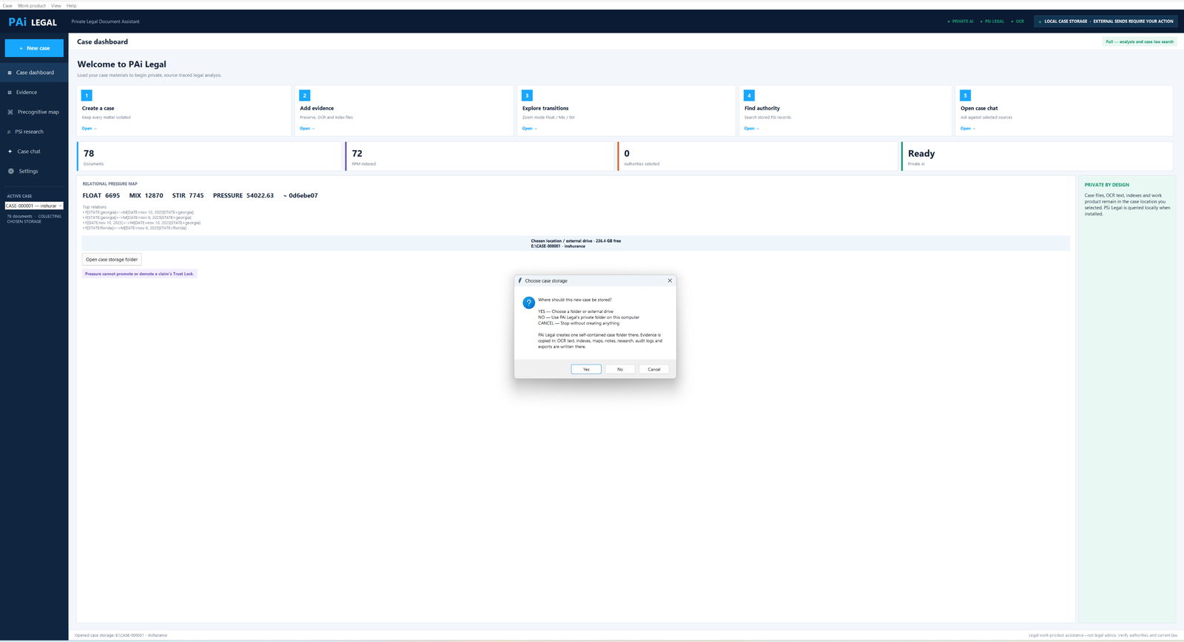
Task: Follow Open link under Create a case
Action: 89,129
